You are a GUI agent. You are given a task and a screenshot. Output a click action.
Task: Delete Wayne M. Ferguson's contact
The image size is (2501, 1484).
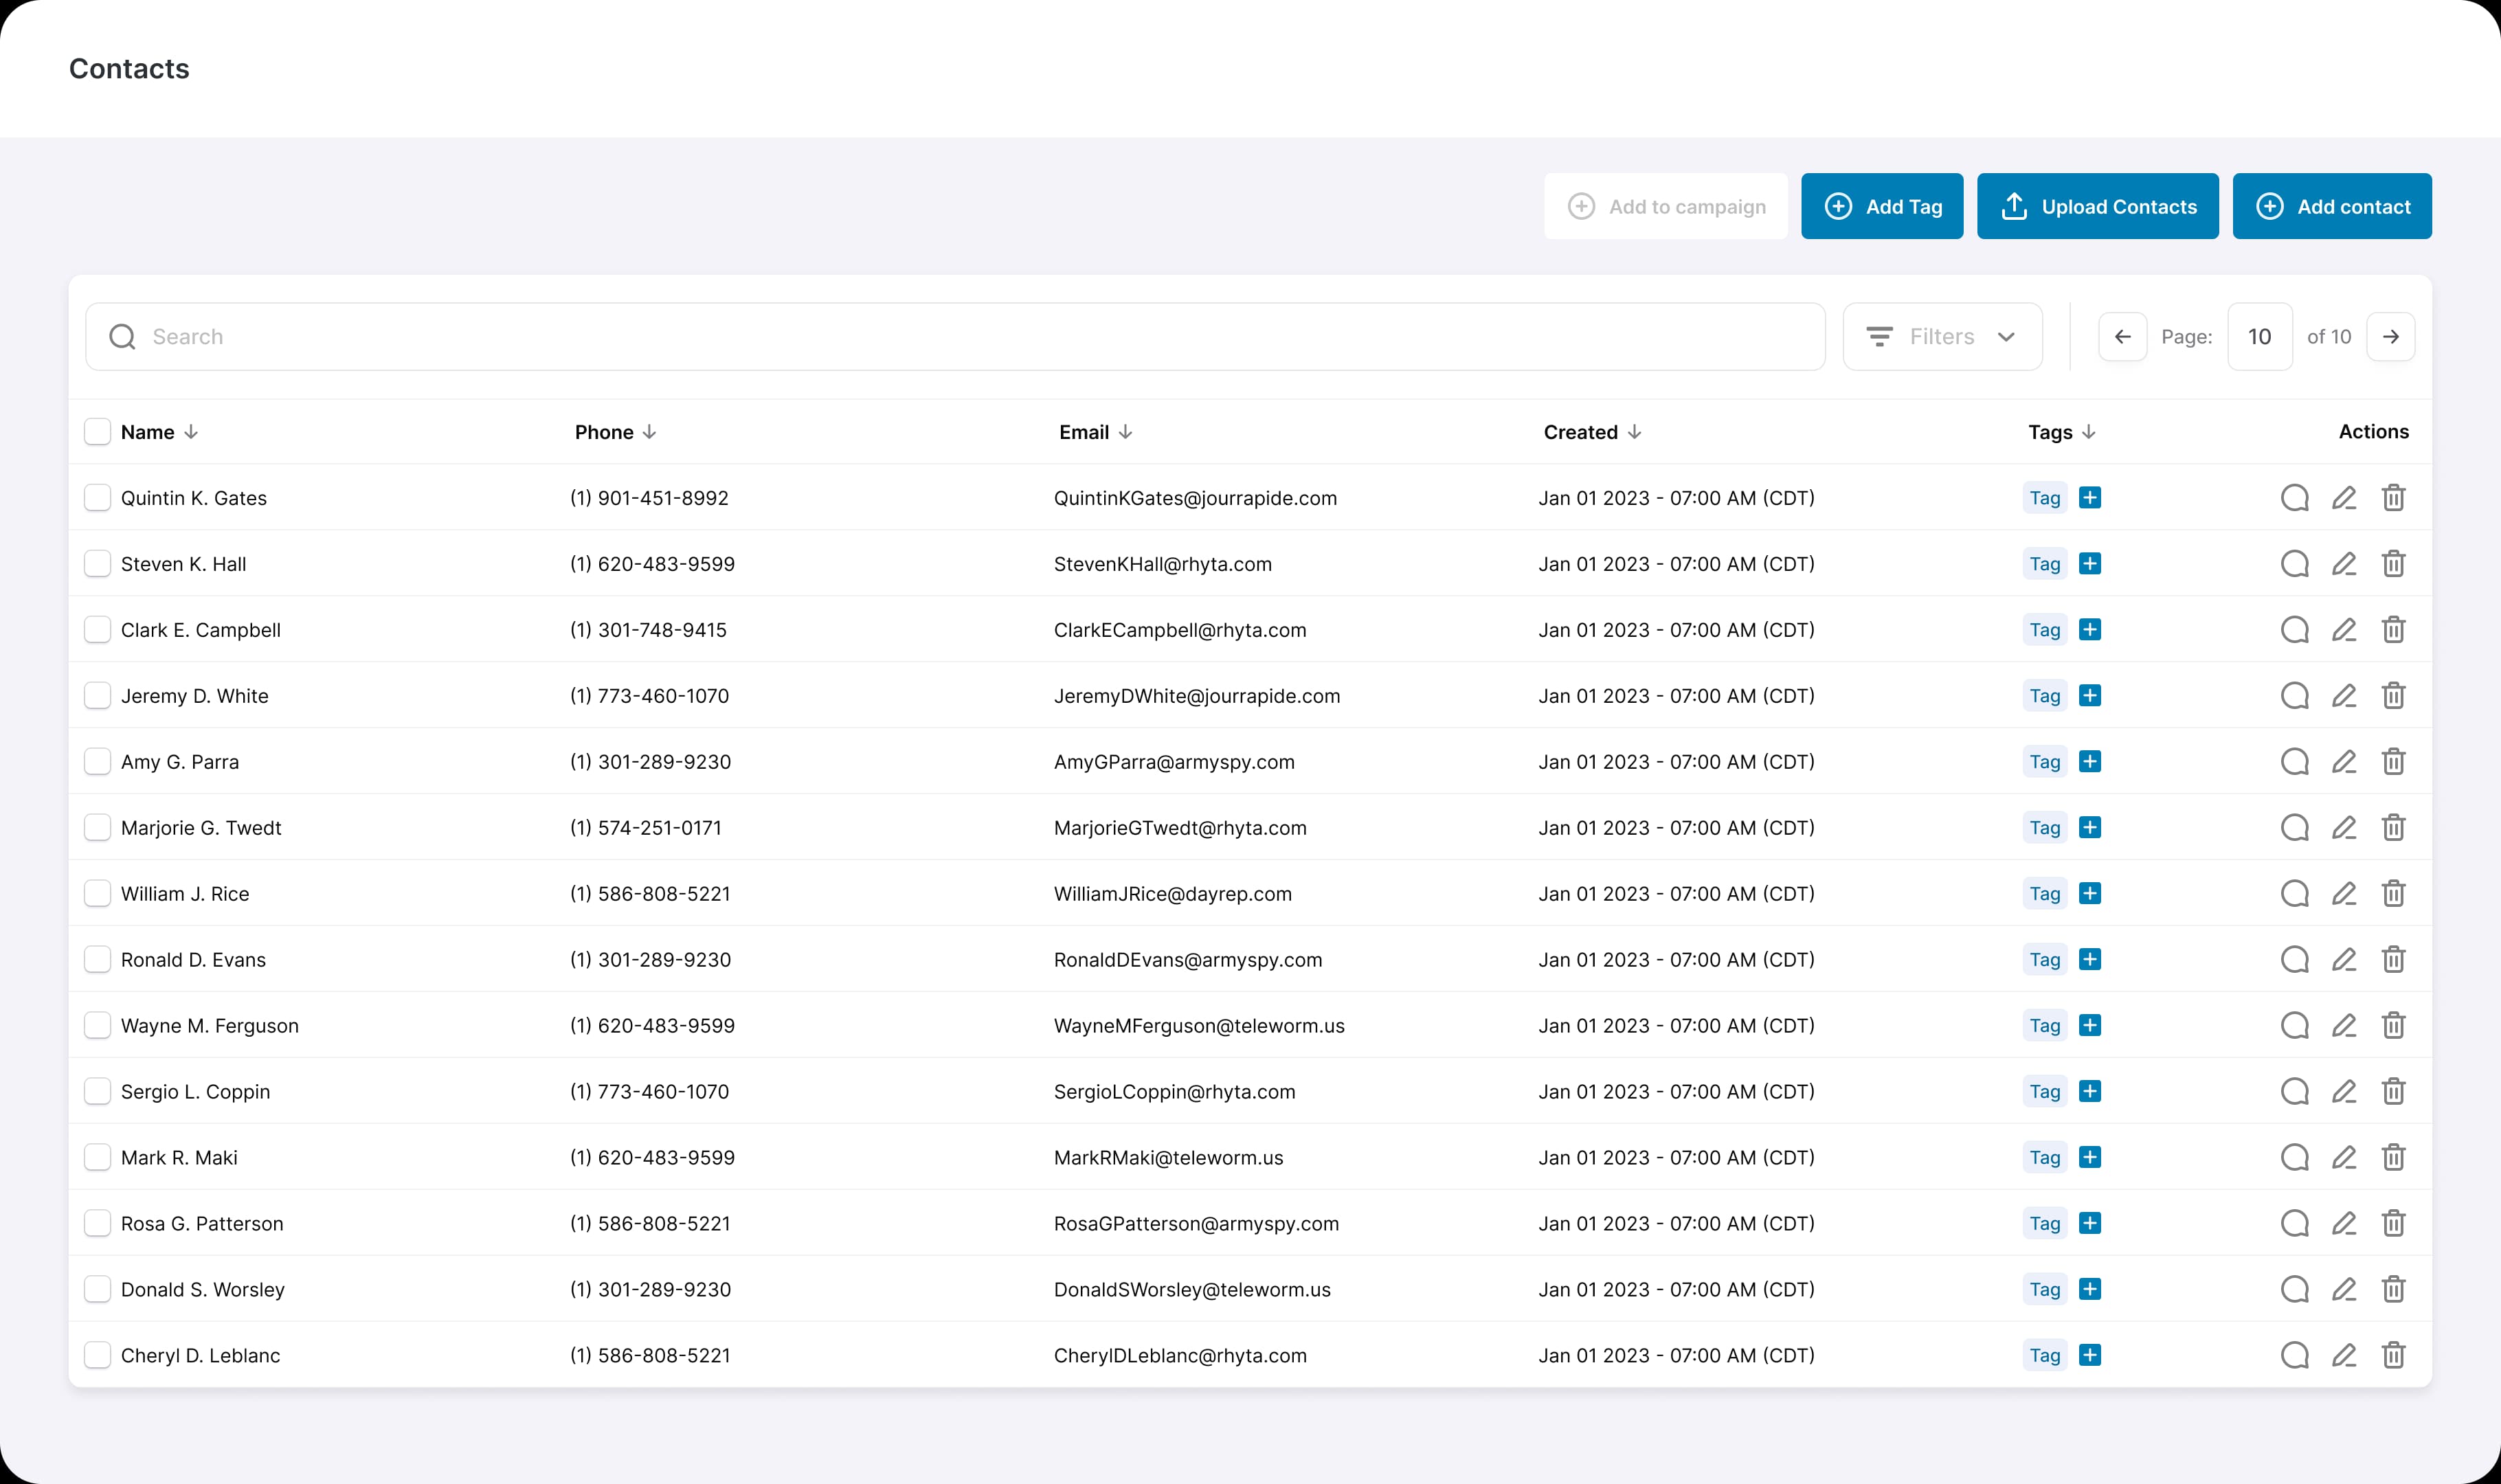[x=2393, y=1026]
